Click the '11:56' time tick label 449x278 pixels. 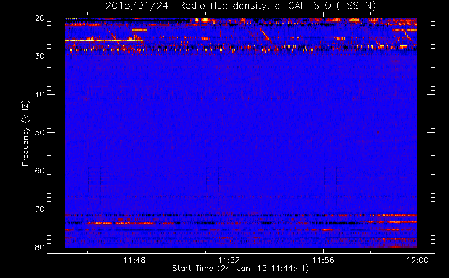click(323, 260)
